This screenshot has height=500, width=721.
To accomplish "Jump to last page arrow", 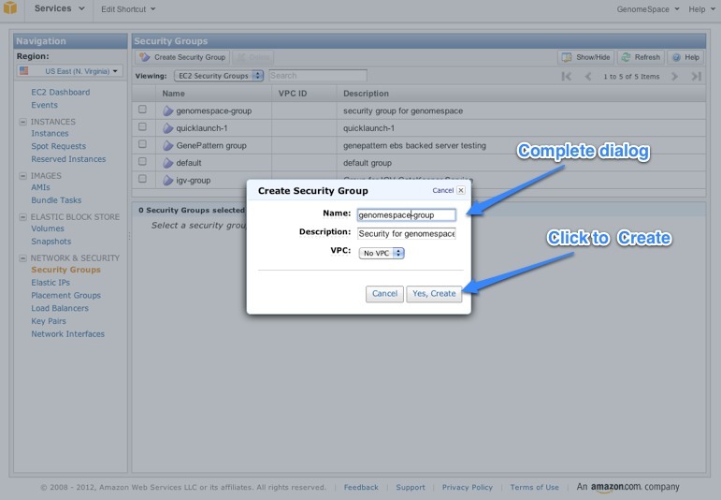I will [x=696, y=76].
